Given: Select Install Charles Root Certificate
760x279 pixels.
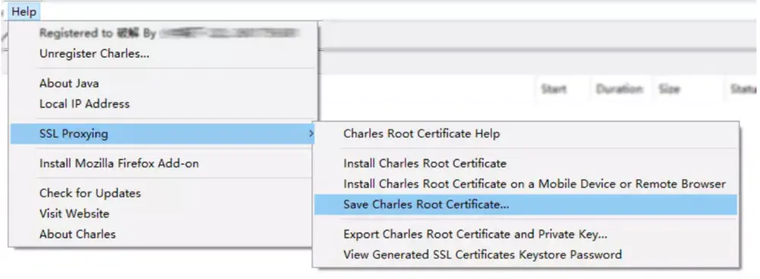Looking at the screenshot, I should (525, 163).
